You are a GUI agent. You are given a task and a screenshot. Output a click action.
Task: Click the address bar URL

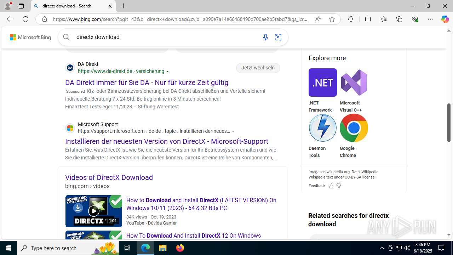click(x=180, y=19)
